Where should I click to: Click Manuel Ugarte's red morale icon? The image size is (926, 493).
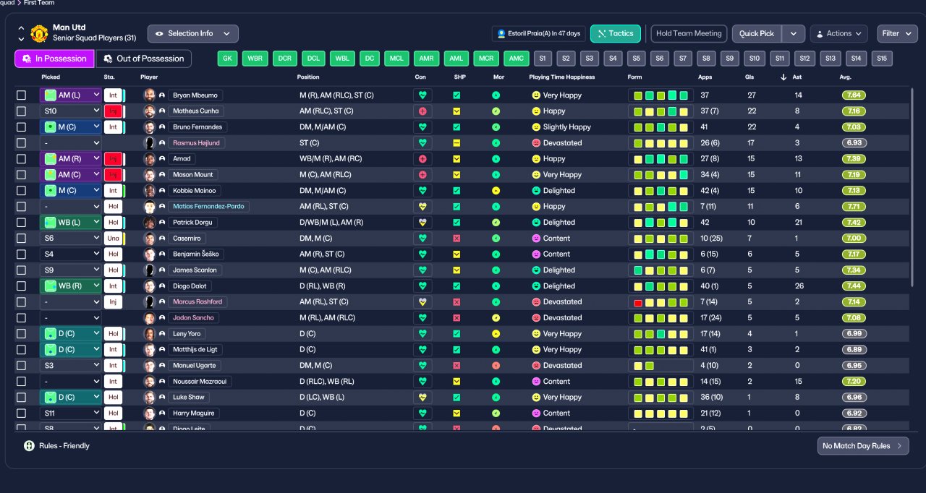(496, 366)
